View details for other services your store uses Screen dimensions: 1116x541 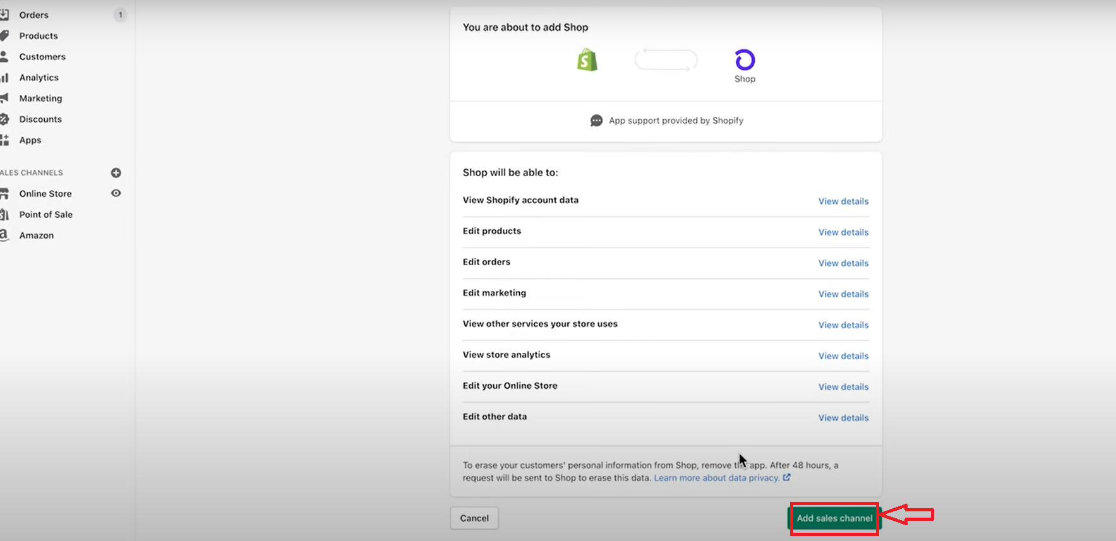(x=843, y=324)
